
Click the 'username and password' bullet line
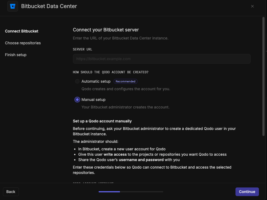tap(129, 160)
